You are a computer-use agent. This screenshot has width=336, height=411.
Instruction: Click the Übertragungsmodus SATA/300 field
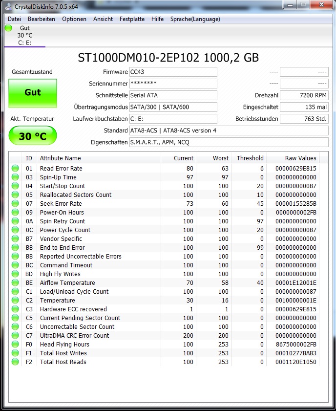pyautogui.click(x=173, y=107)
